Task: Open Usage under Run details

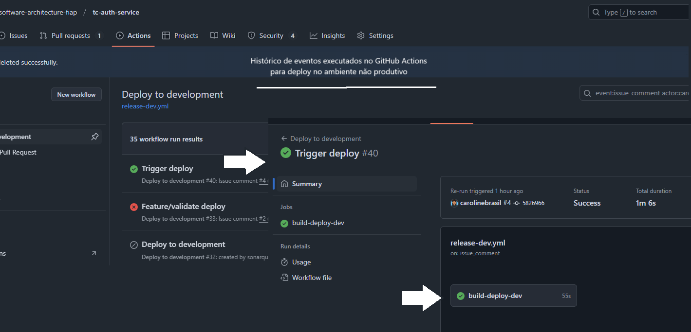Action: click(x=301, y=262)
